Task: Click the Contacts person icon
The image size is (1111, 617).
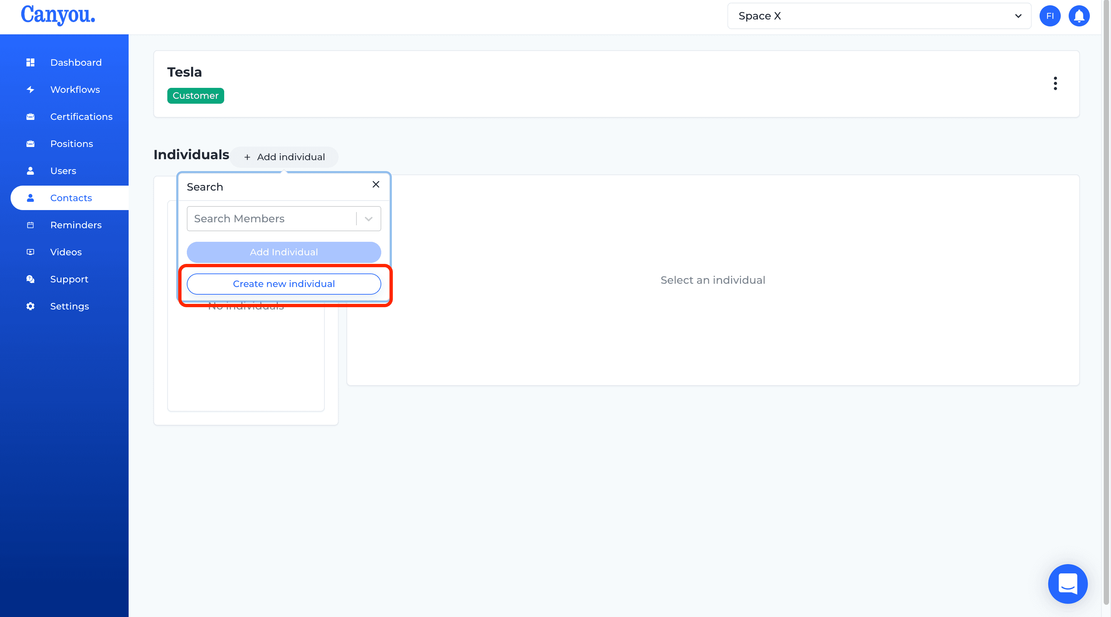Action: (x=30, y=198)
